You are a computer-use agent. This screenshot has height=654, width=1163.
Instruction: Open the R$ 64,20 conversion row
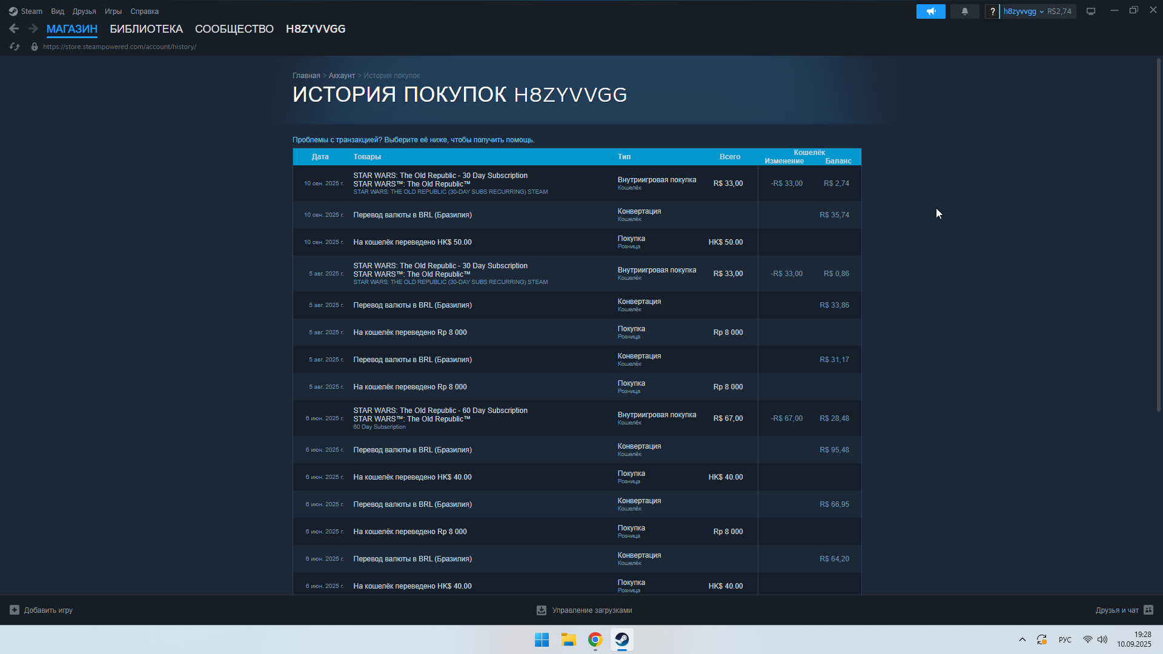pyautogui.click(x=577, y=559)
